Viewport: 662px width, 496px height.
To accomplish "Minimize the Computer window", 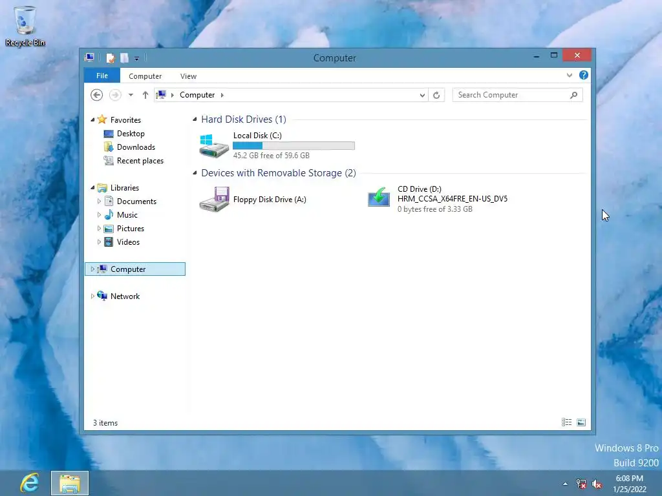I will click(x=536, y=56).
